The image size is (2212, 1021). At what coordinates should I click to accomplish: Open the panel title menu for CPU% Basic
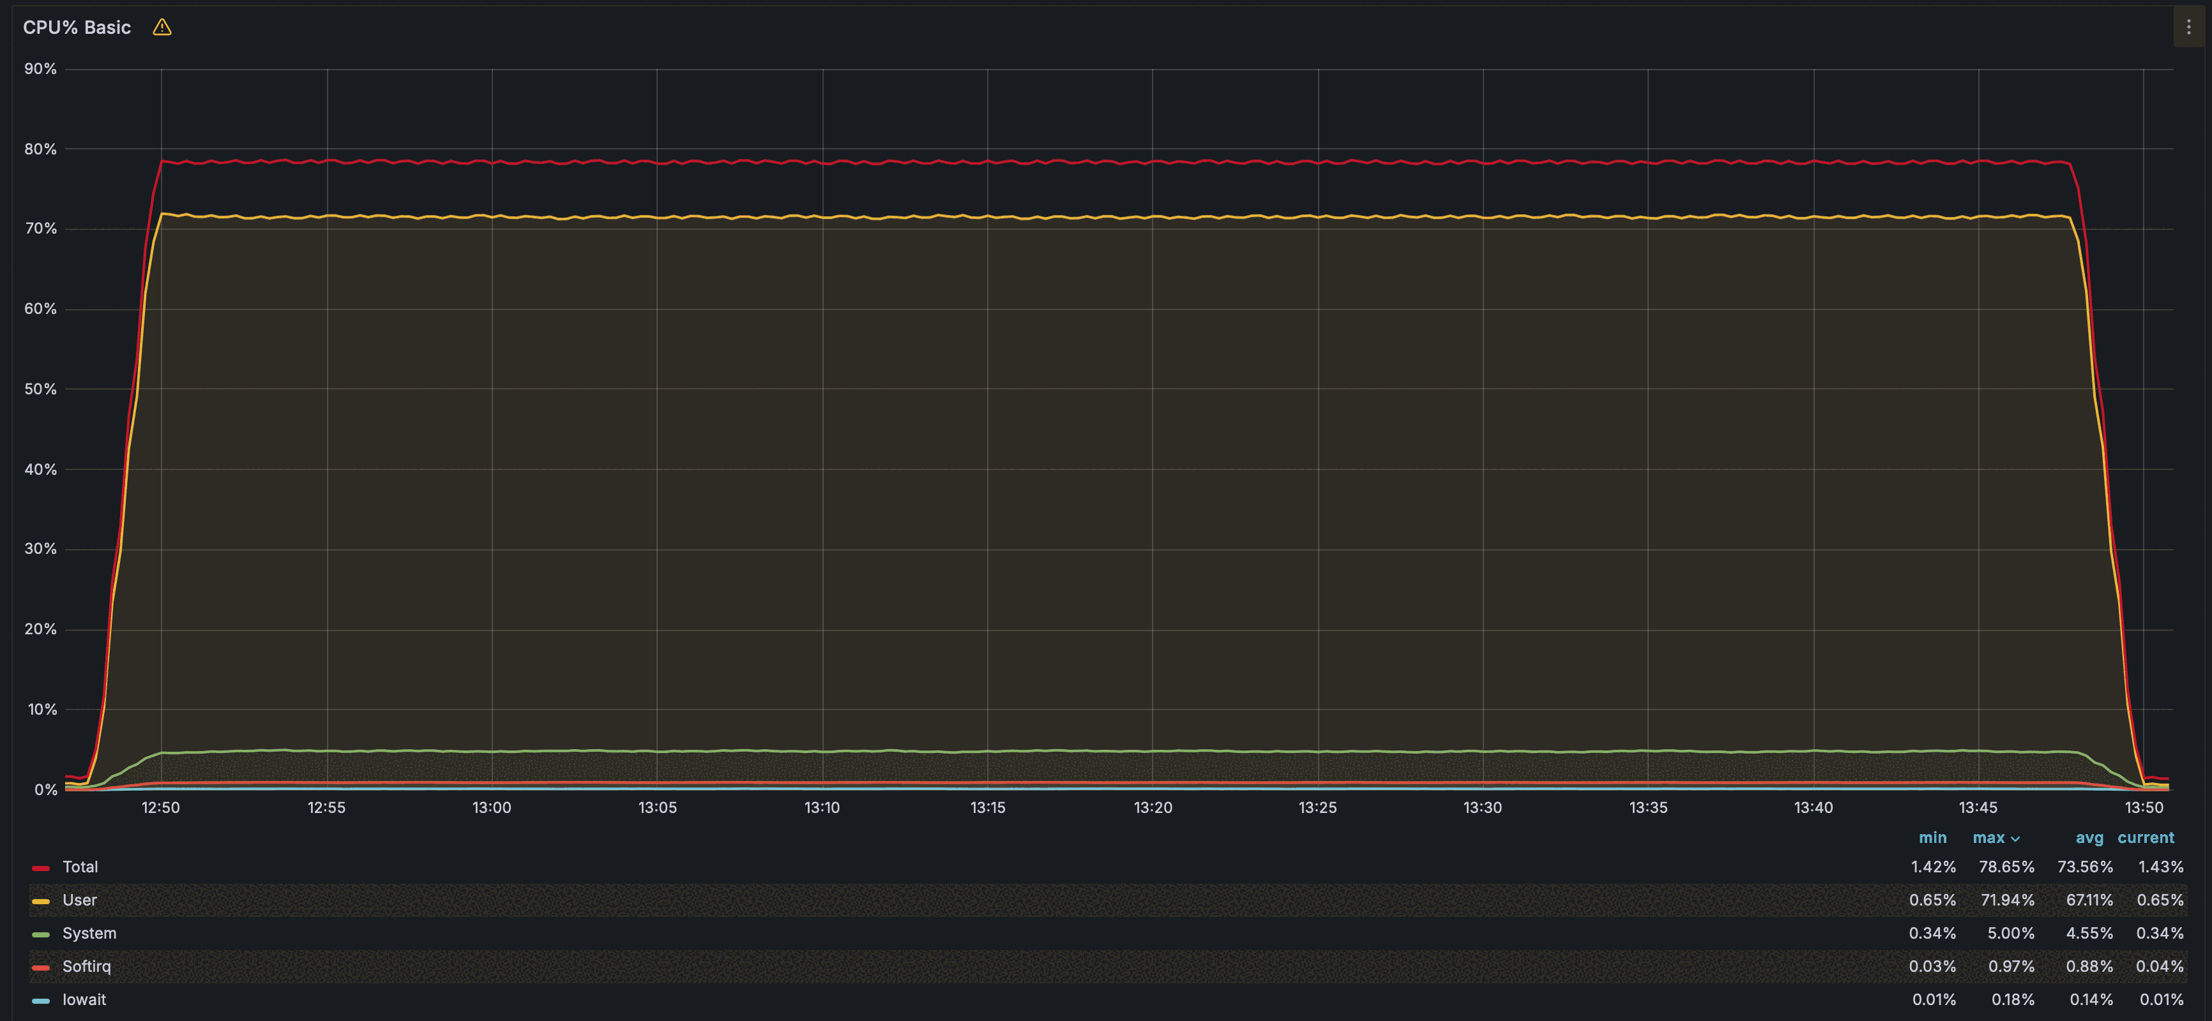(77, 27)
